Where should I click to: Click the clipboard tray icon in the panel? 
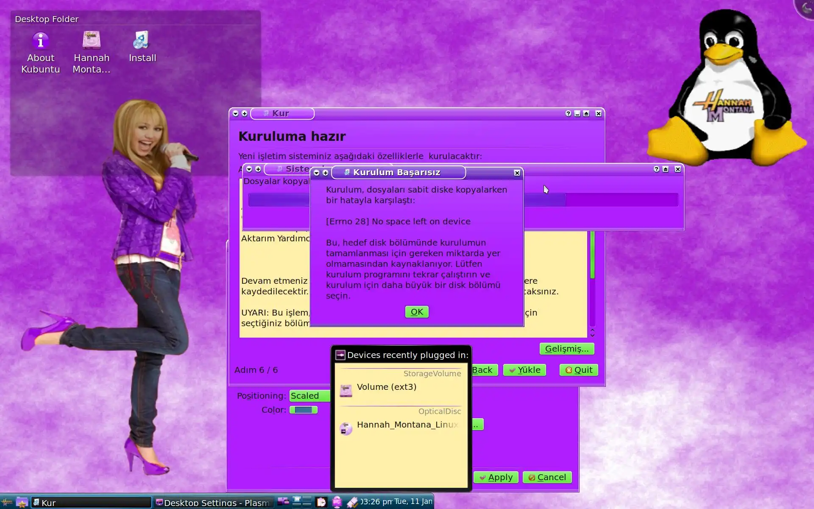point(321,502)
